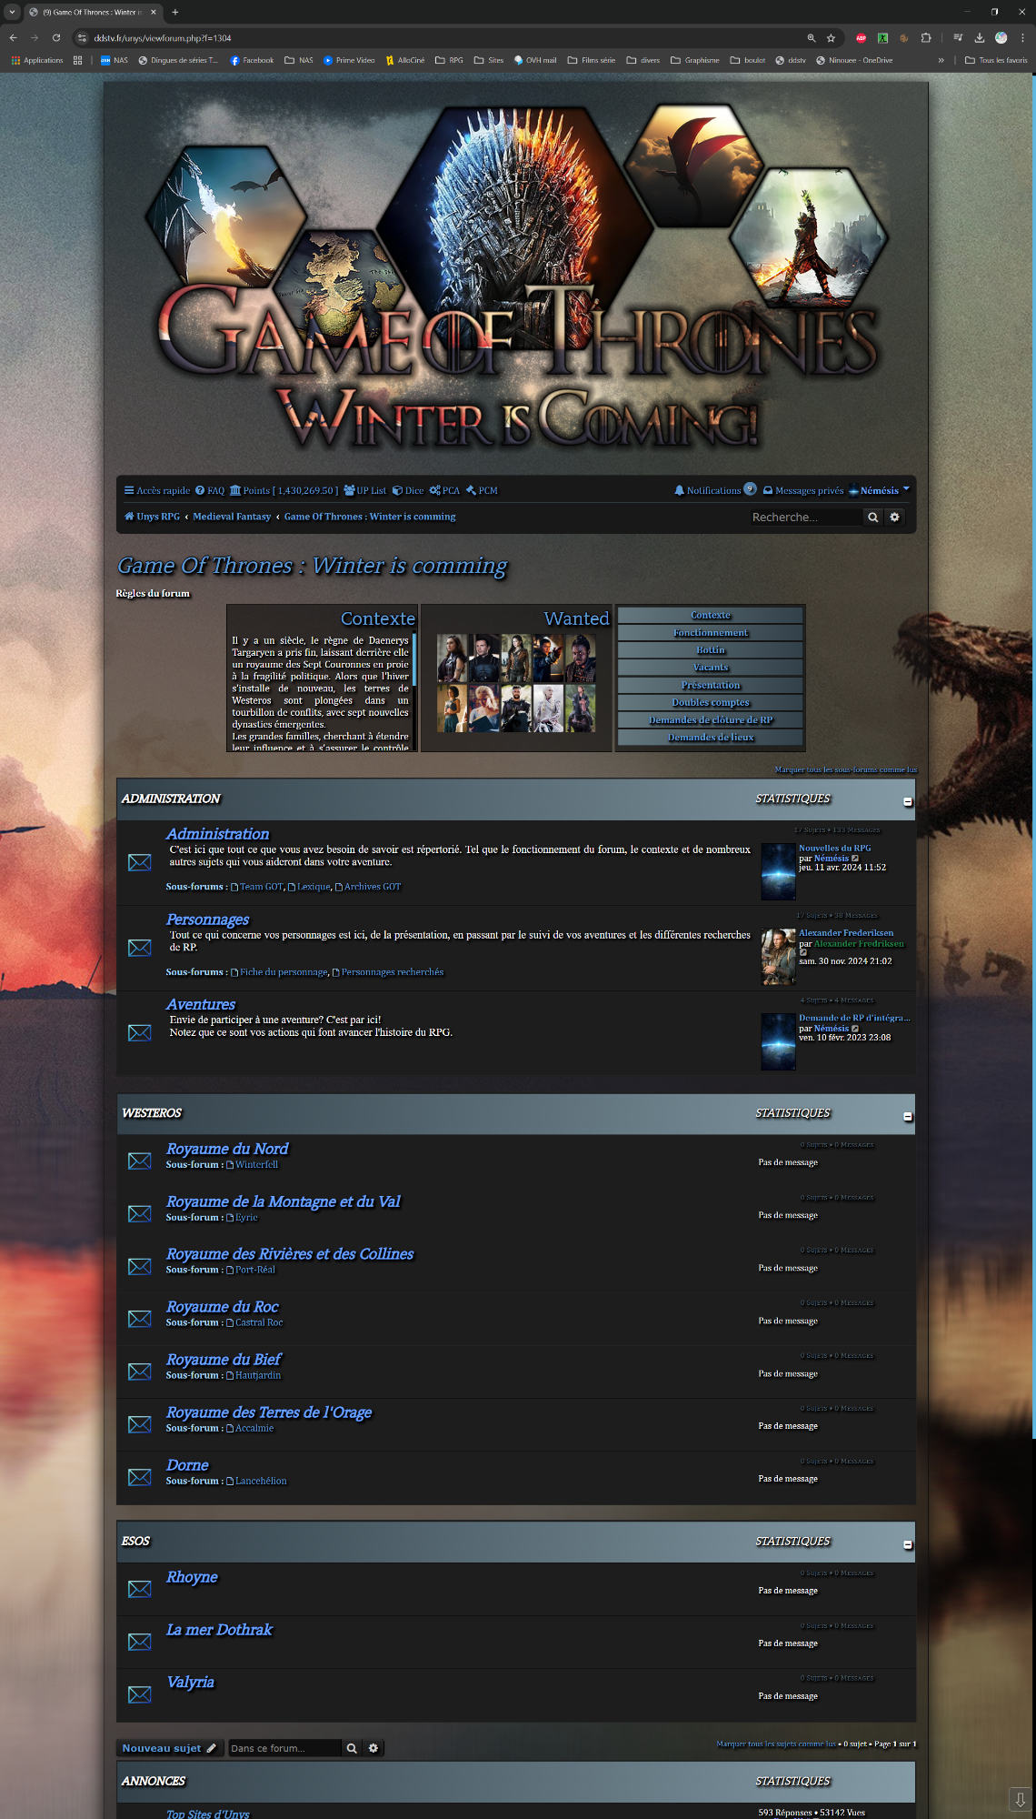Open the PCA panel link
1036x1819 pixels.
click(x=444, y=490)
